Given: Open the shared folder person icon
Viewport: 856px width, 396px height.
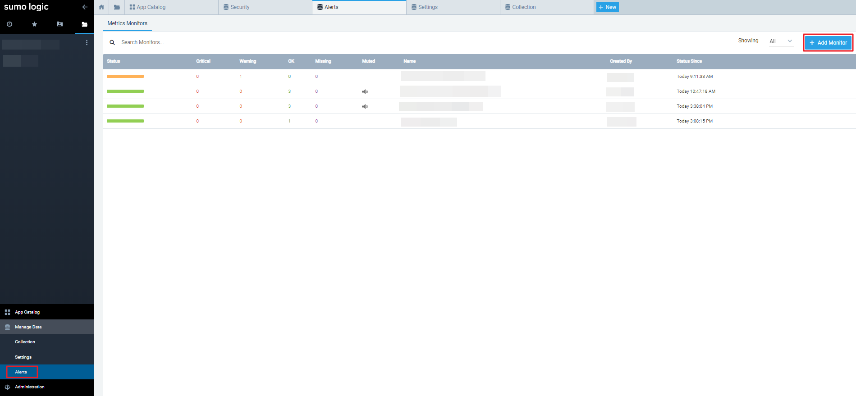Looking at the screenshot, I should (60, 24).
